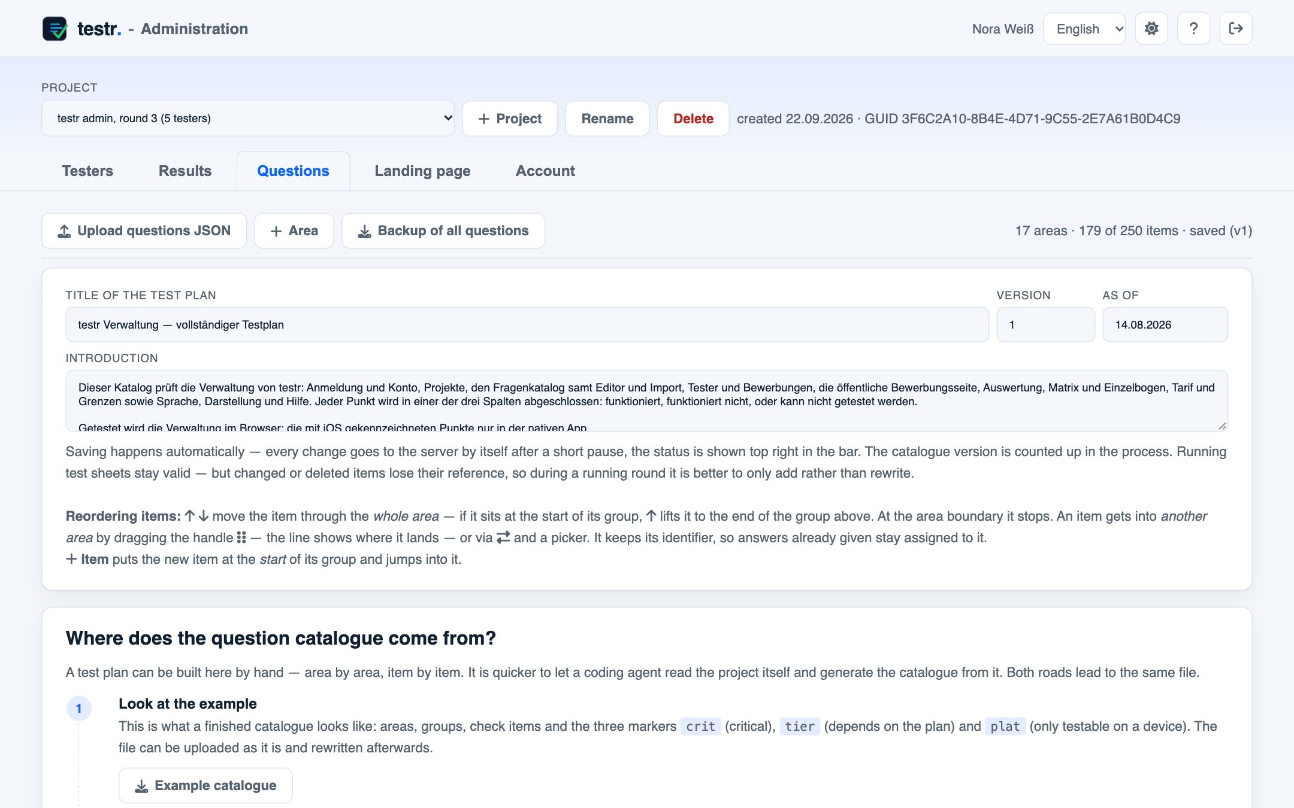Switch to the Results tab
Image resolution: width=1294 pixels, height=808 pixels.
click(x=185, y=171)
